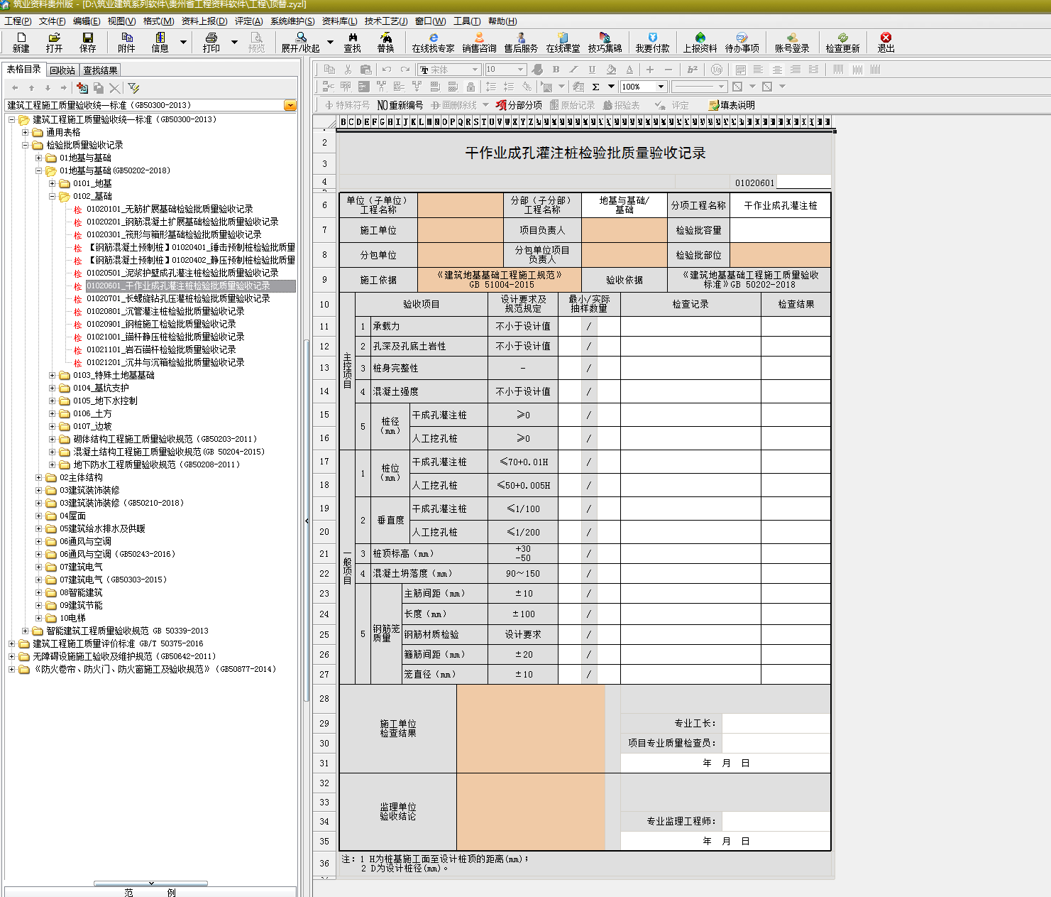This screenshot has width=1051, height=897.
Task: Click the sum Σ icon
Action: [x=595, y=87]
